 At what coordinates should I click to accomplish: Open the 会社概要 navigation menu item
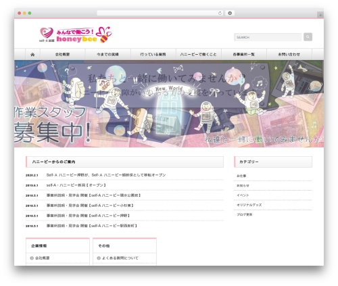point(62,54)
